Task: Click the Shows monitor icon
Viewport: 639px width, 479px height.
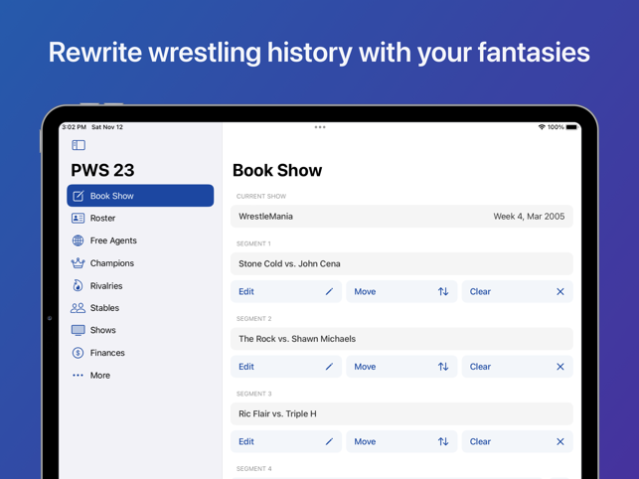Action: (x=78, y=330)
